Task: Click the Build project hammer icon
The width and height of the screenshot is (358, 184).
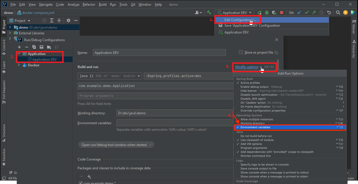Action: tap(209, 12)
